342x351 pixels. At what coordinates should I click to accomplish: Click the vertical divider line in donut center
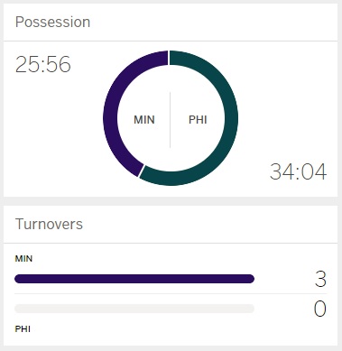pos(171,120)
